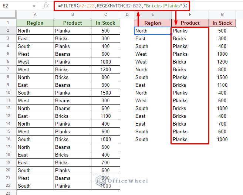Click cell B3 with Bricks
The height and width of the screenshot is (195, 243).
72,38
